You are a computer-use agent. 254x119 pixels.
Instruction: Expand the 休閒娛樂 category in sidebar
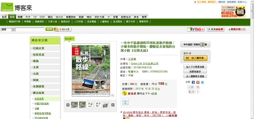pos(39,86)
